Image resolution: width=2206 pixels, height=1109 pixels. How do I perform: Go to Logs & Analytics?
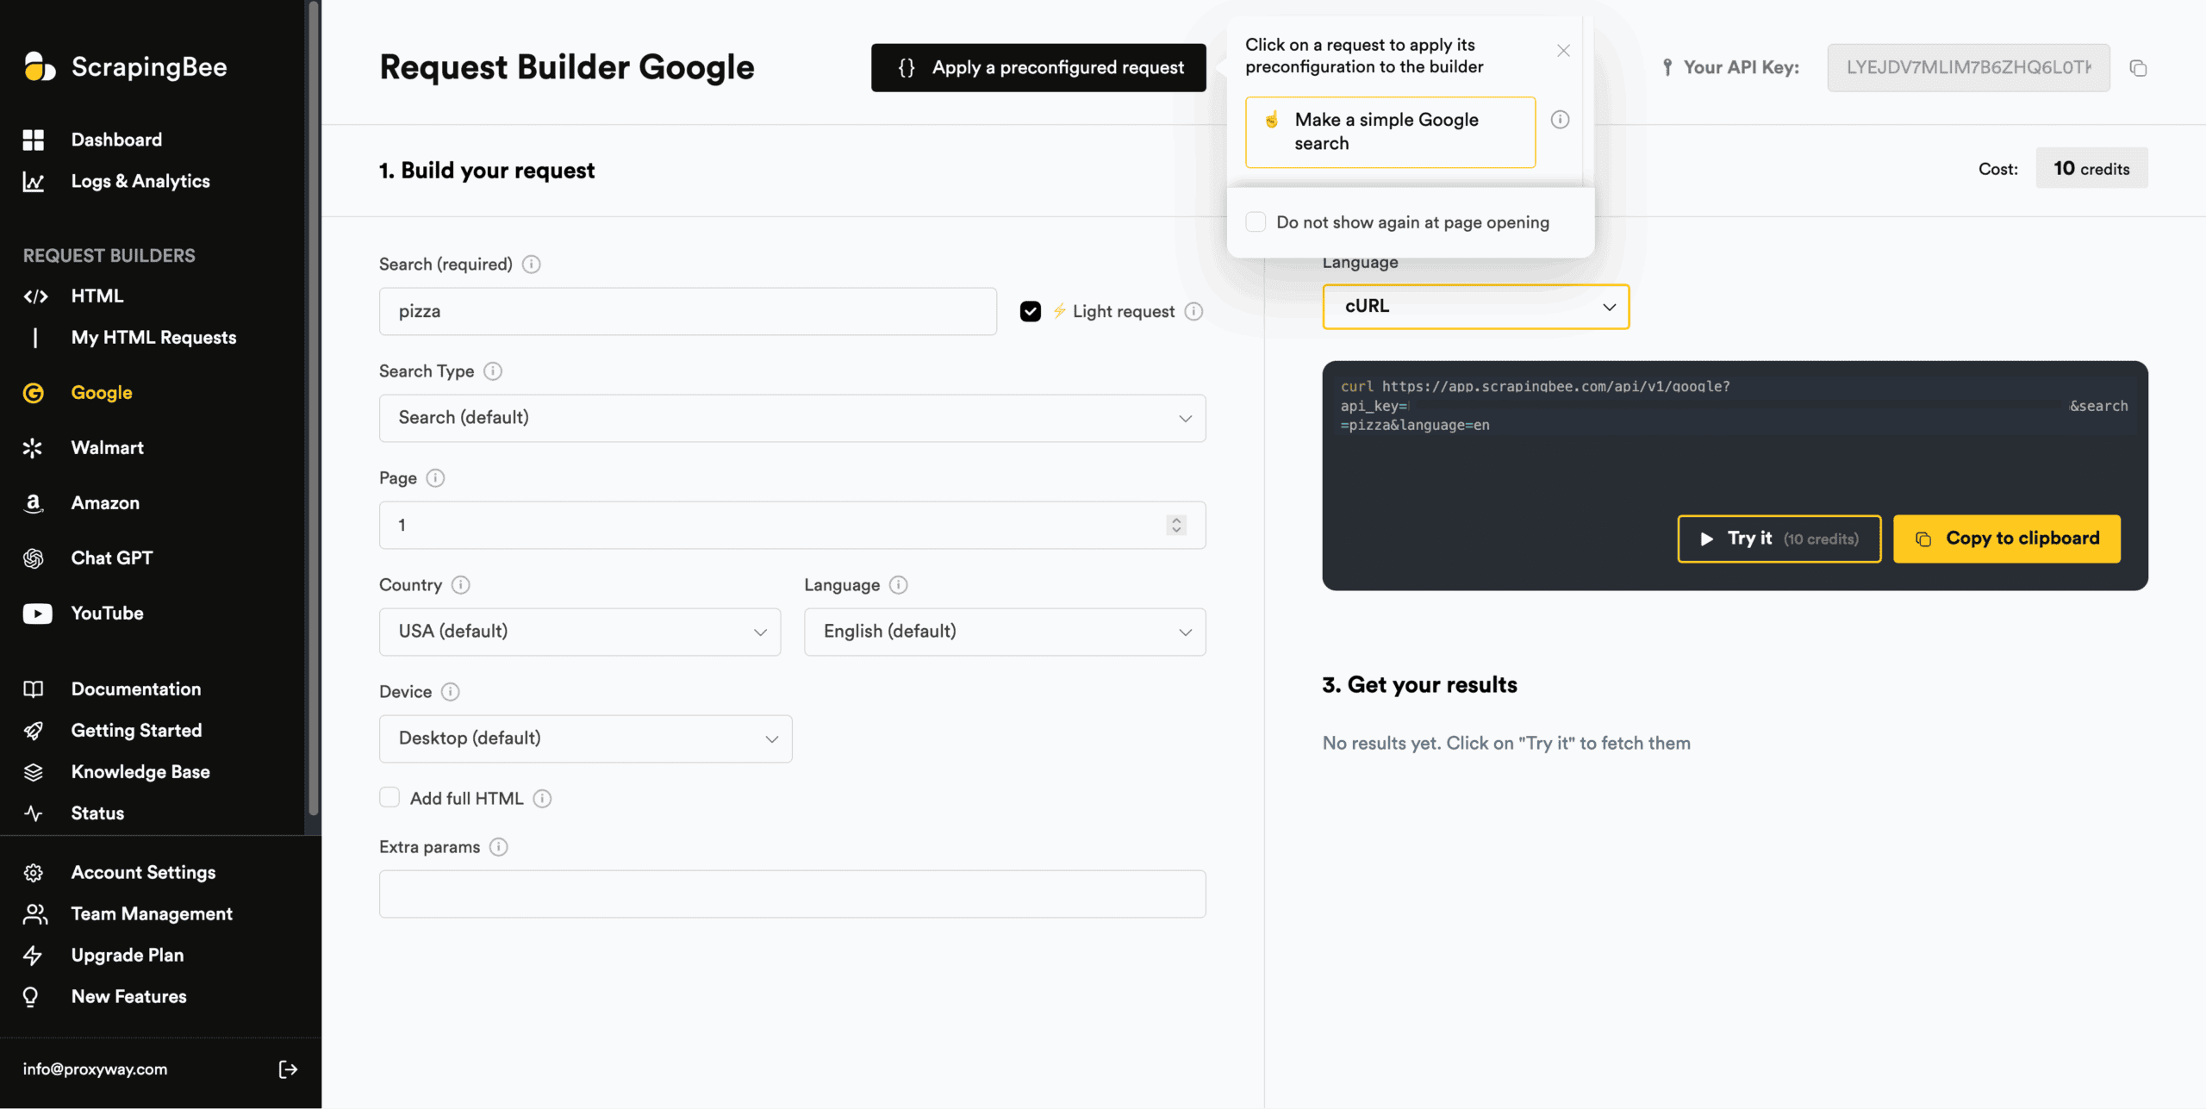coord(140,182)
